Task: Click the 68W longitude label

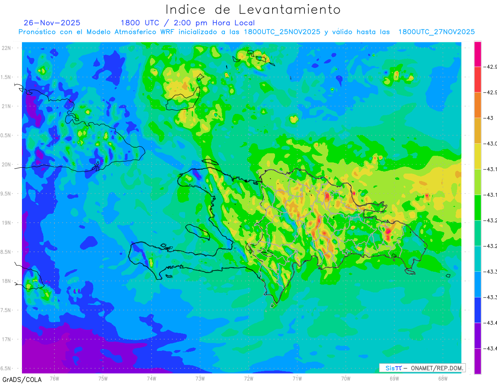Action: coord(442,378)
